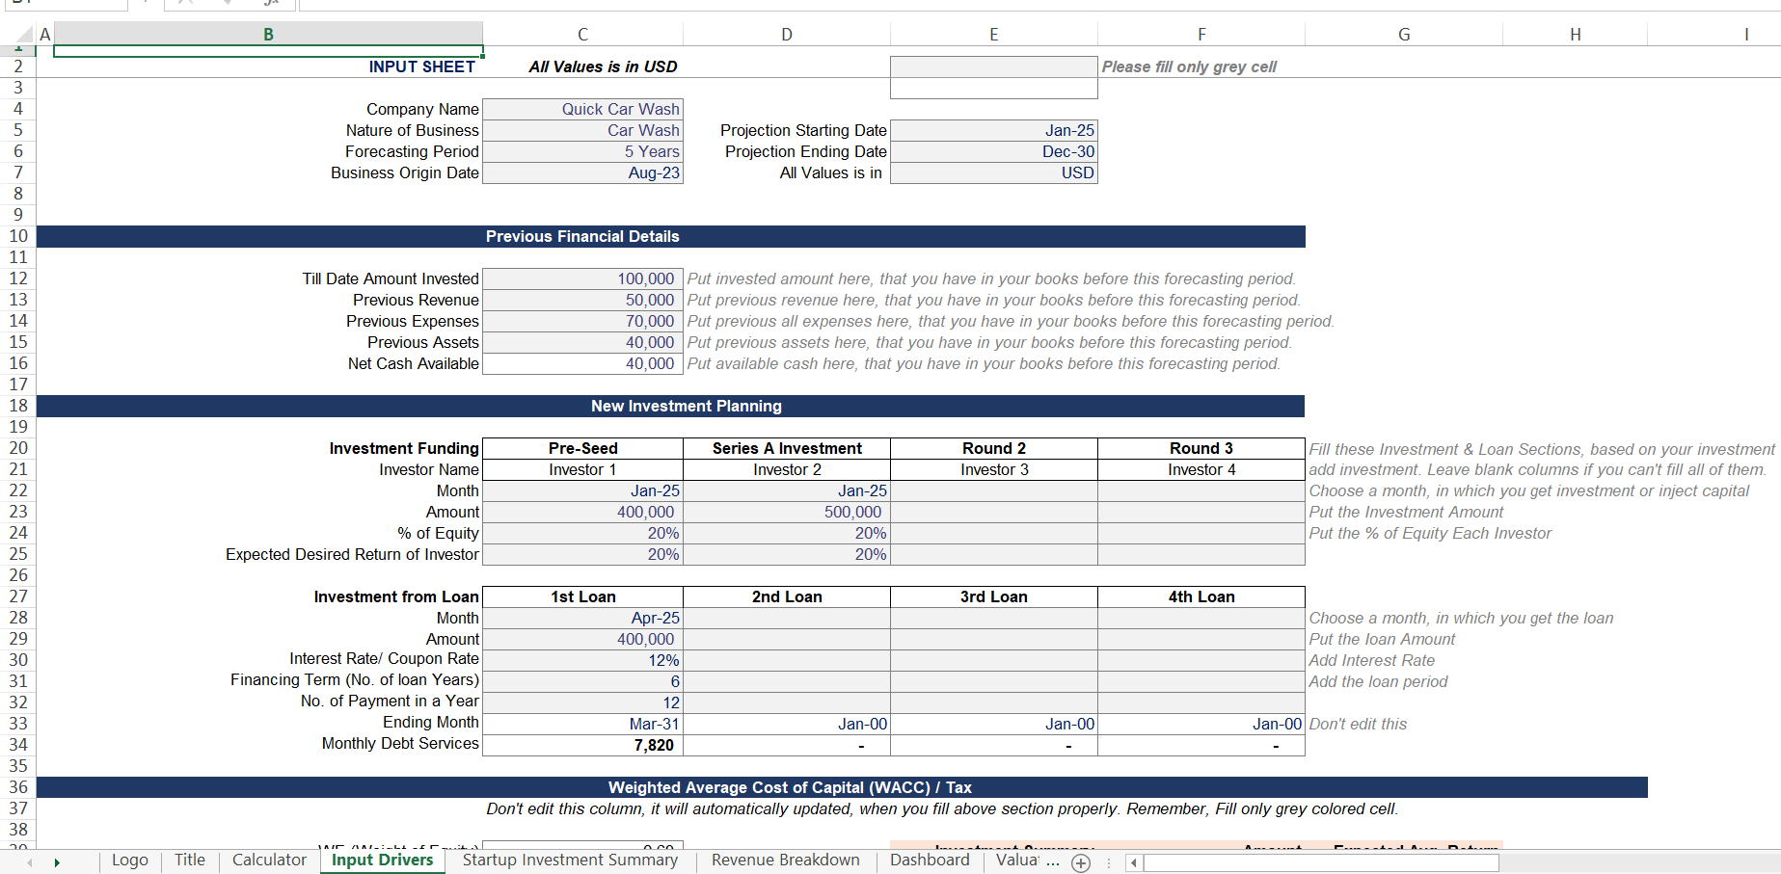Select the Input Drivers sheet tab

click(383, 861)
